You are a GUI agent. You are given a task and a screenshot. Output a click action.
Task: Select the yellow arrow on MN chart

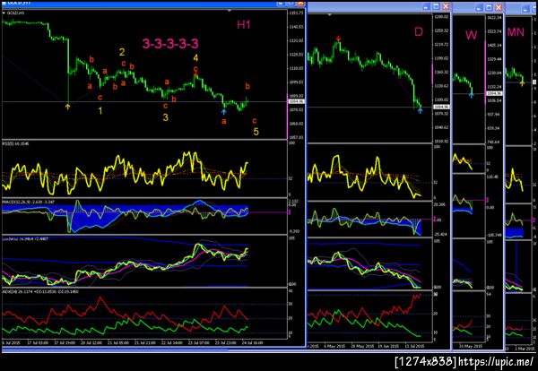coord(522,83)
